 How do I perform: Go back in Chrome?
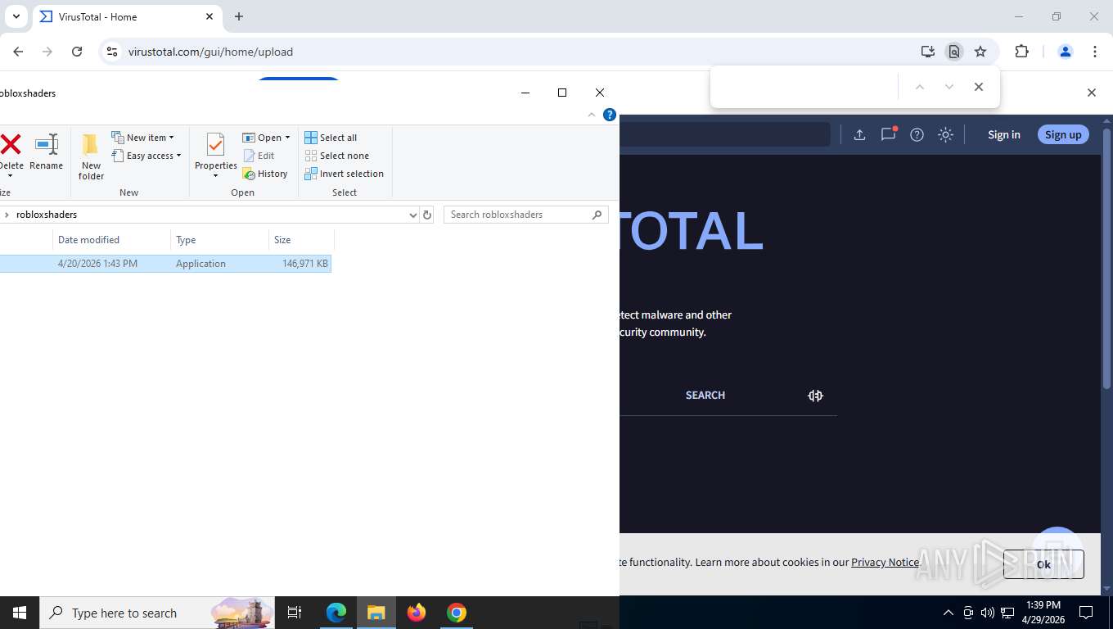[x=18, y=52]
